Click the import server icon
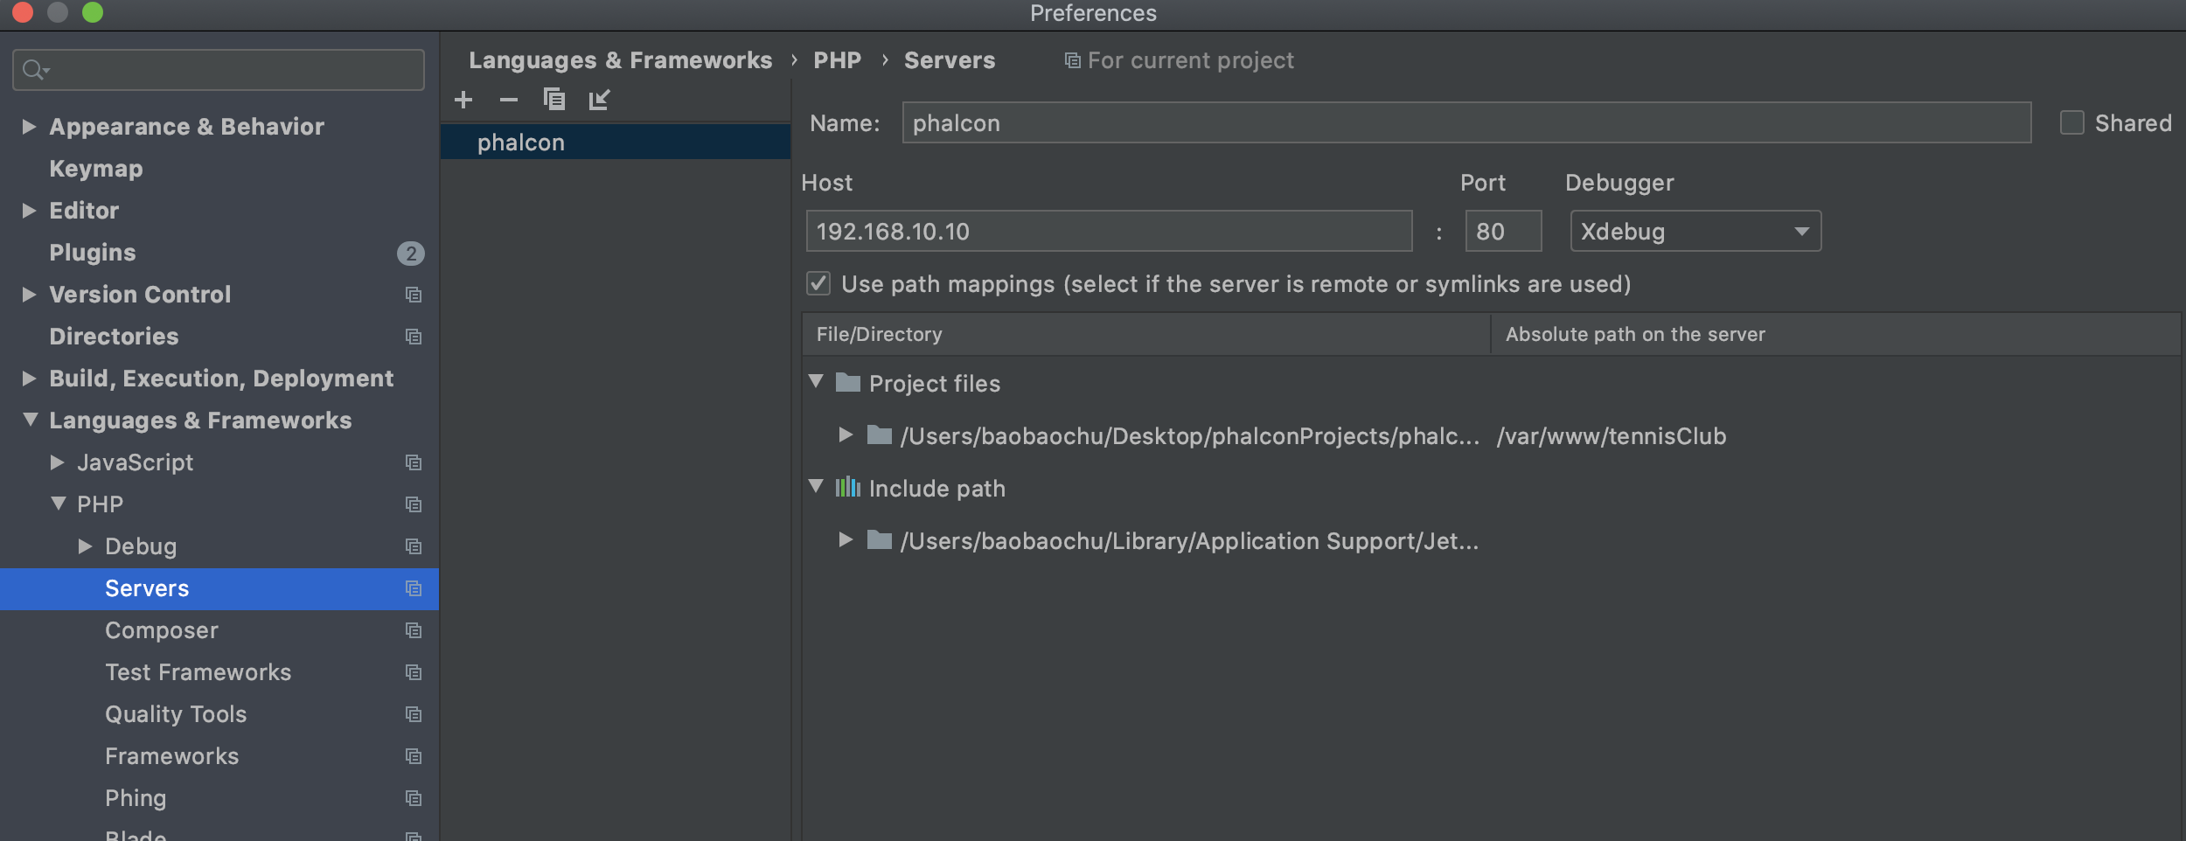2186x841 pixels. pos(600,100)
